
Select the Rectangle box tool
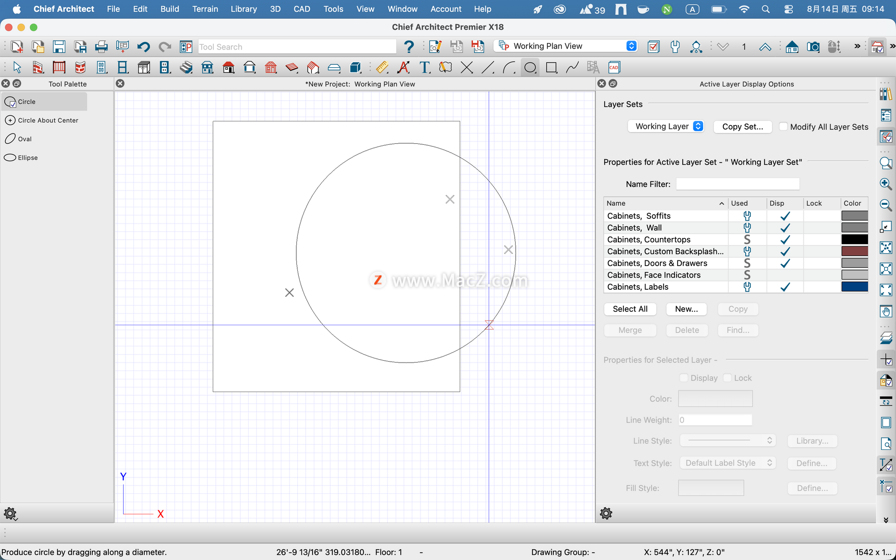[x=551, y=68]
